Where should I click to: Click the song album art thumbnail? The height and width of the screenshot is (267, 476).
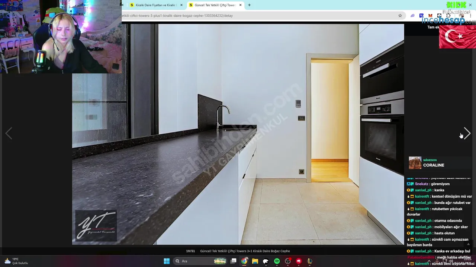415,163
